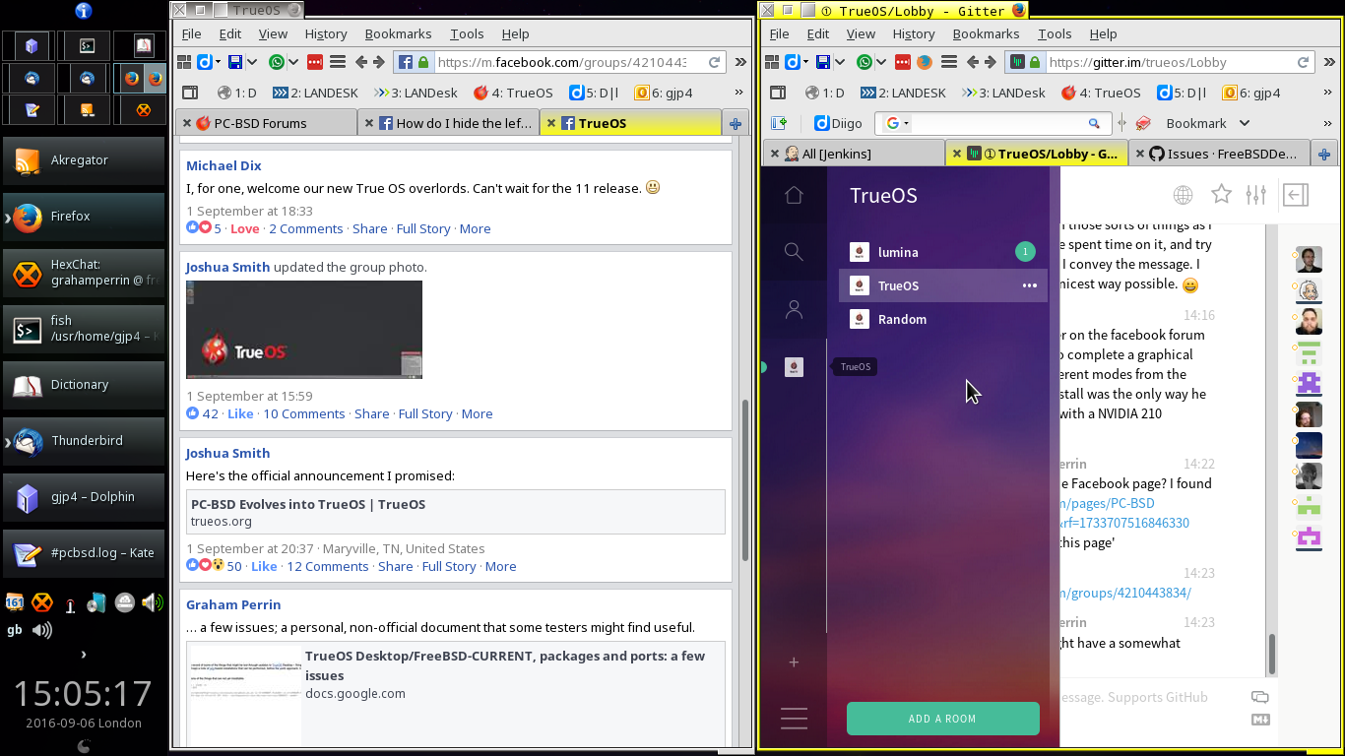Screen dimensions: 1345x756
Task: Reload the gitter.im page
Action: 1303,62
